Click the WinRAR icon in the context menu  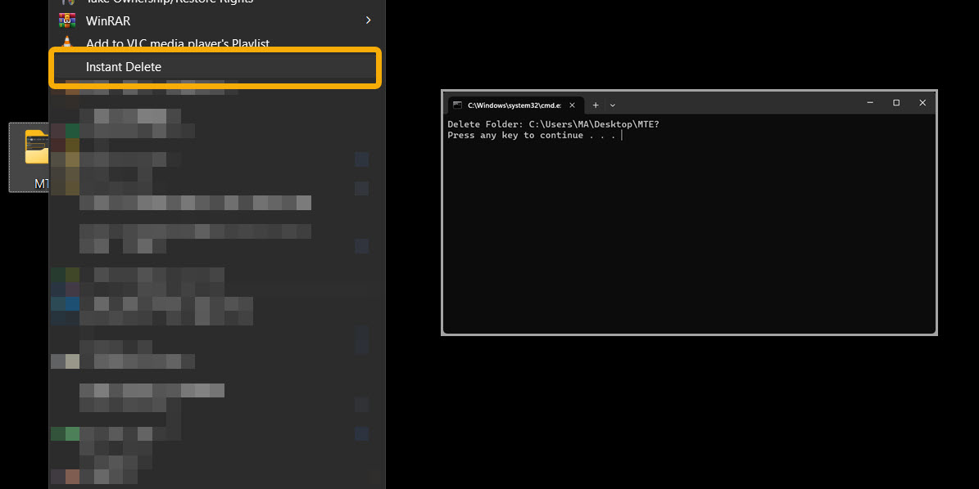pos(69,20)
